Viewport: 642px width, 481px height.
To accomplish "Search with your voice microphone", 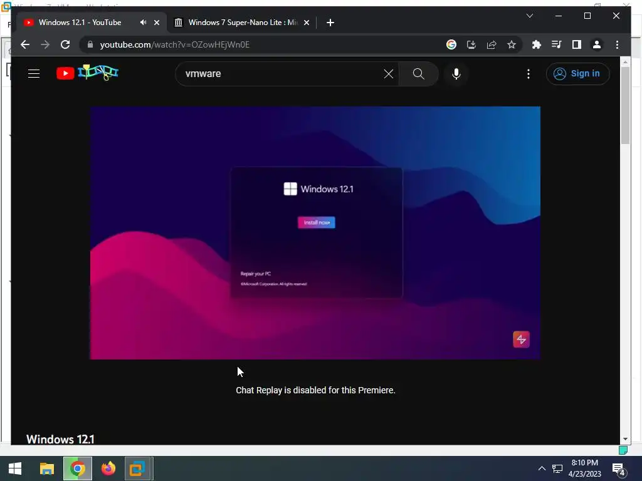I will pos(456,74).
